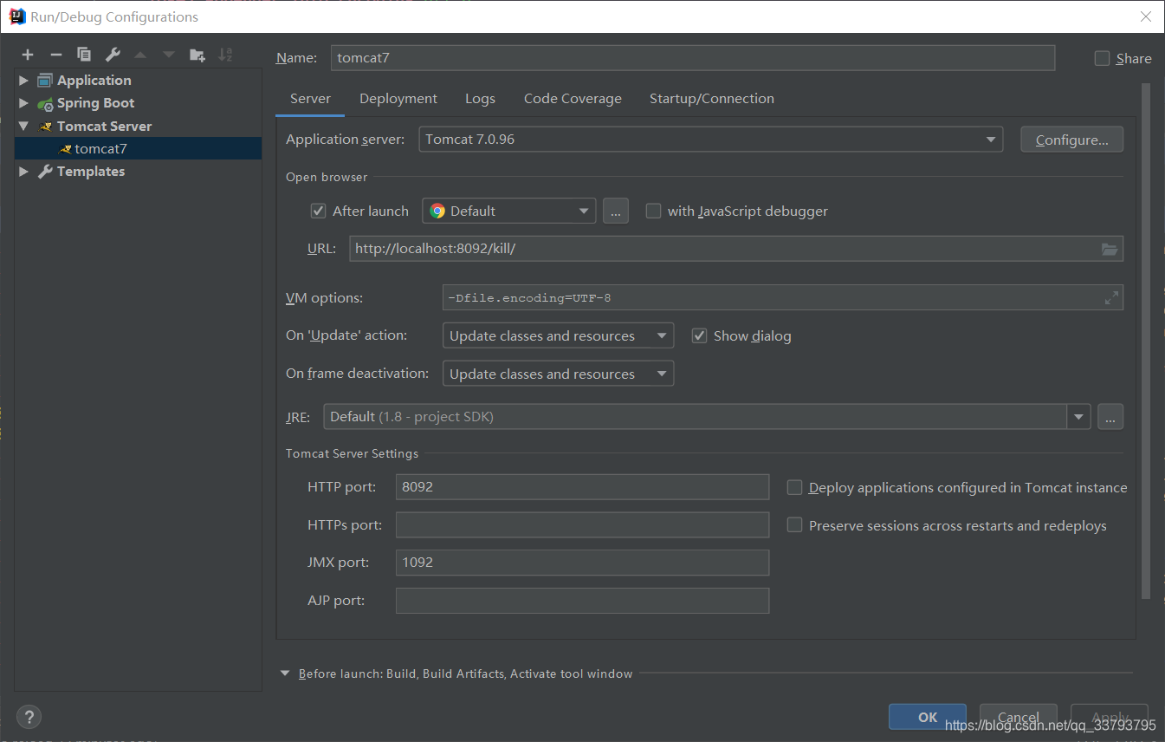Focus the HTTPs port field
The height and width of the screenshot is (742, 1165).
[582, 525]
